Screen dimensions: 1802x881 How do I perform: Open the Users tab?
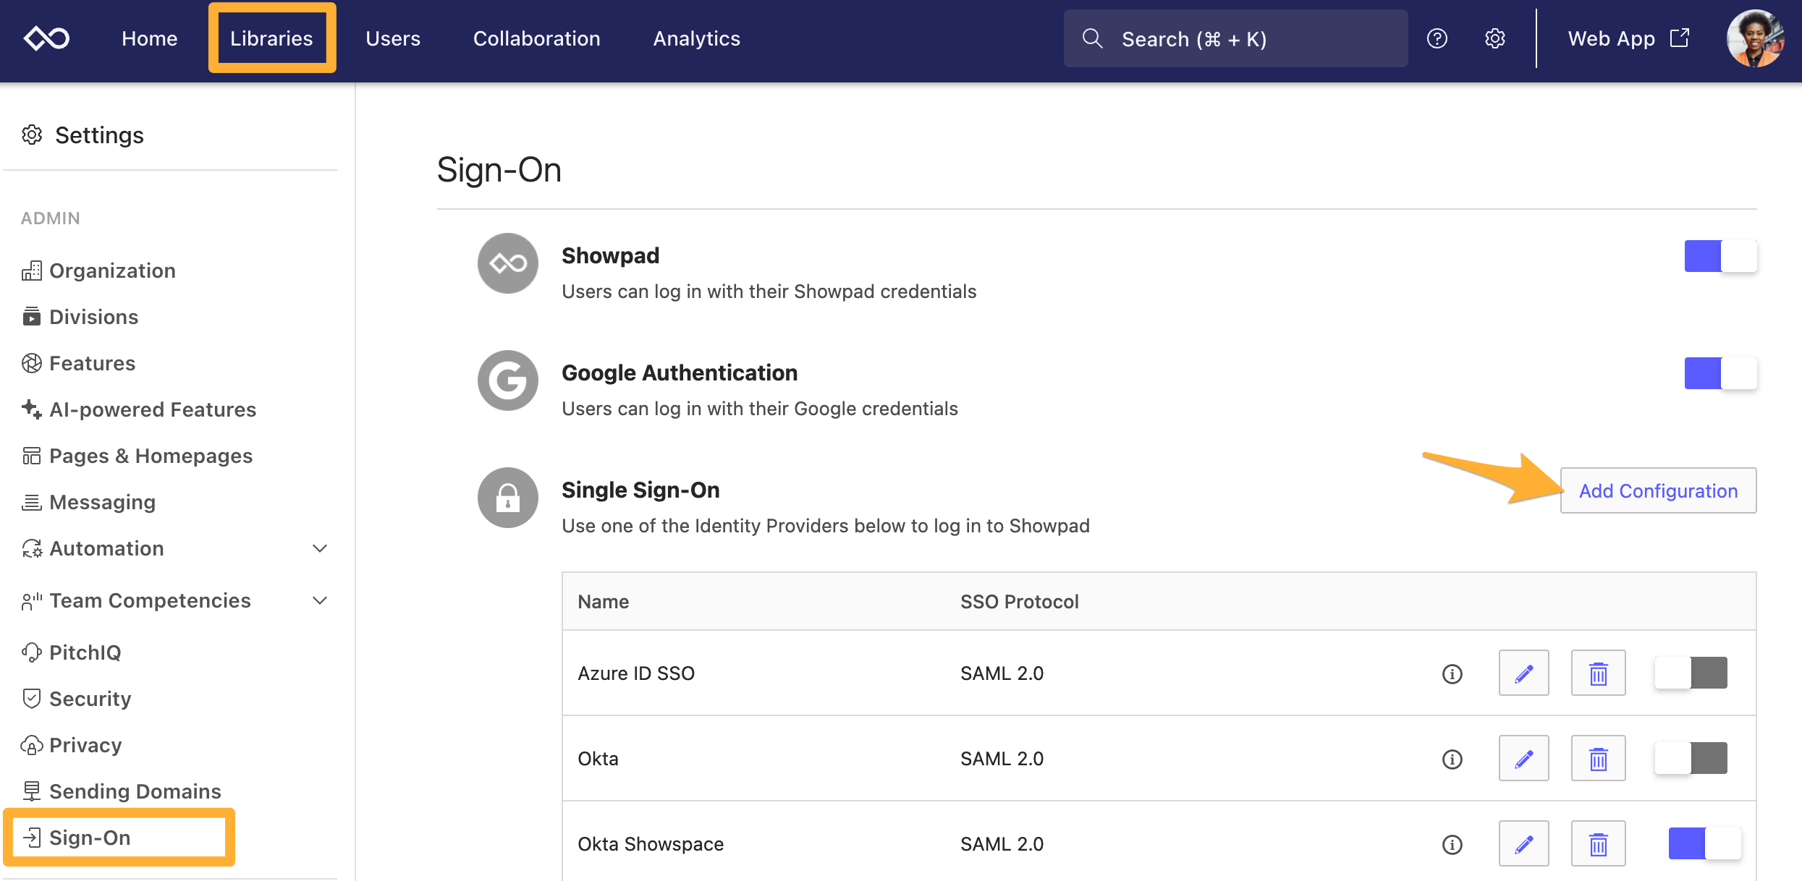click(x=393, y=38)
